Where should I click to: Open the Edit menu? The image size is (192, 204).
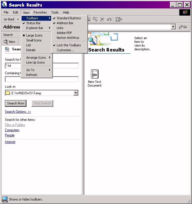point(16,12)
